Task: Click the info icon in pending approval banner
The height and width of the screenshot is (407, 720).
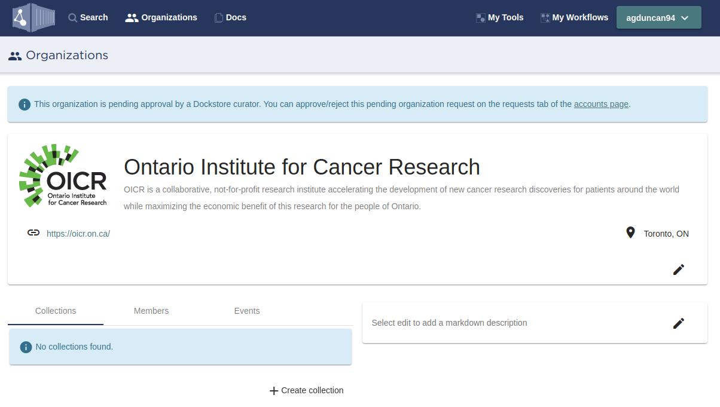Action: [x=25, y=105]
